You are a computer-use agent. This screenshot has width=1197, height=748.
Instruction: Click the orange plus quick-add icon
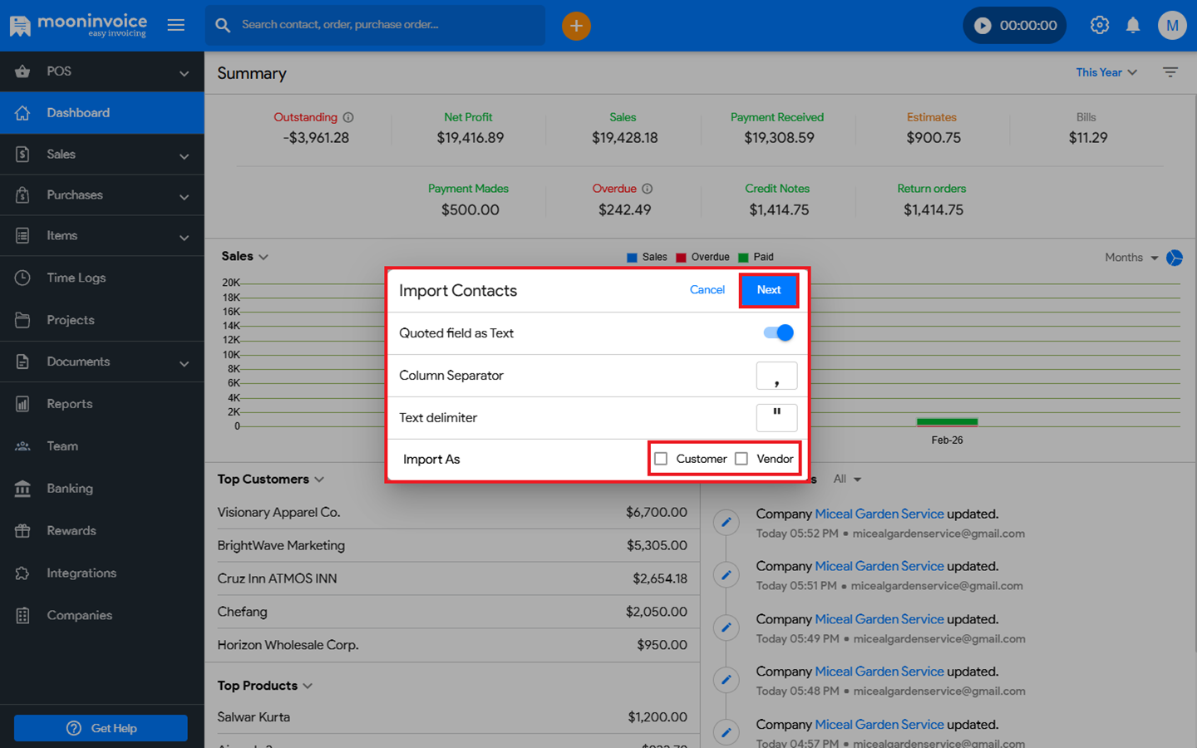click(576, 26)
